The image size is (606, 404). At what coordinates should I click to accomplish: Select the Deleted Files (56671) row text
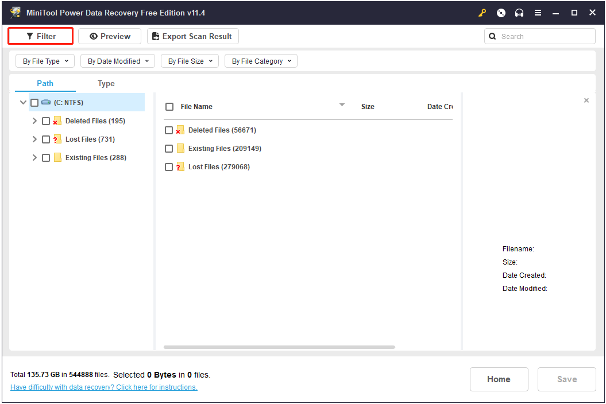click(x=222, y=130)
